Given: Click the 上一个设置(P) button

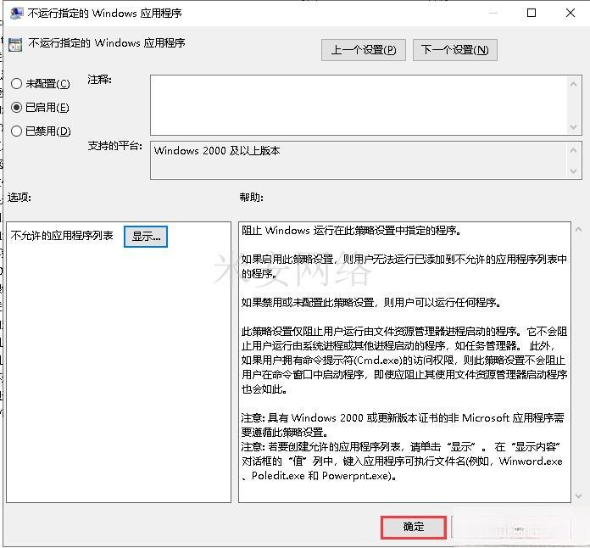Looking at the screenshot, I should [363, 50].
